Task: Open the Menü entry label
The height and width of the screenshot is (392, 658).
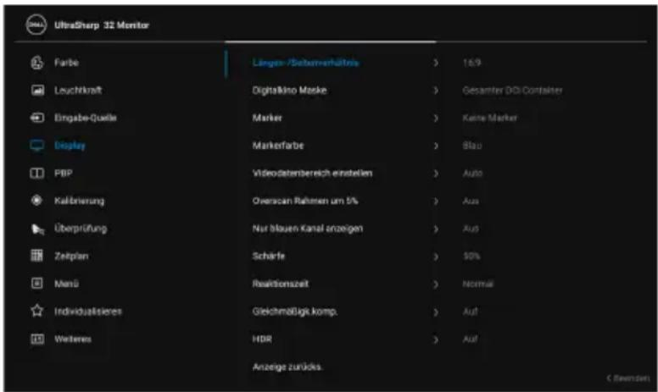Action: pyautogui.click(x=66, y=284)
